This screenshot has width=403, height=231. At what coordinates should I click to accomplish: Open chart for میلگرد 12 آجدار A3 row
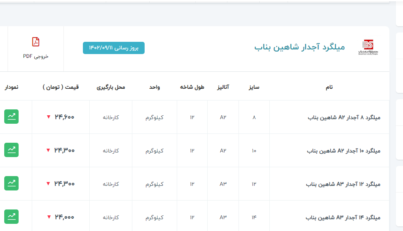(x=11, y=183)
